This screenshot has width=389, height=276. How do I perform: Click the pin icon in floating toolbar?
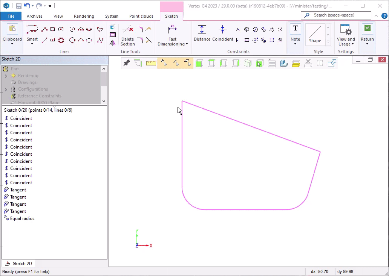click(x=127, y=63)
